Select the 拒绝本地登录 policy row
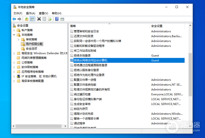 127,55
